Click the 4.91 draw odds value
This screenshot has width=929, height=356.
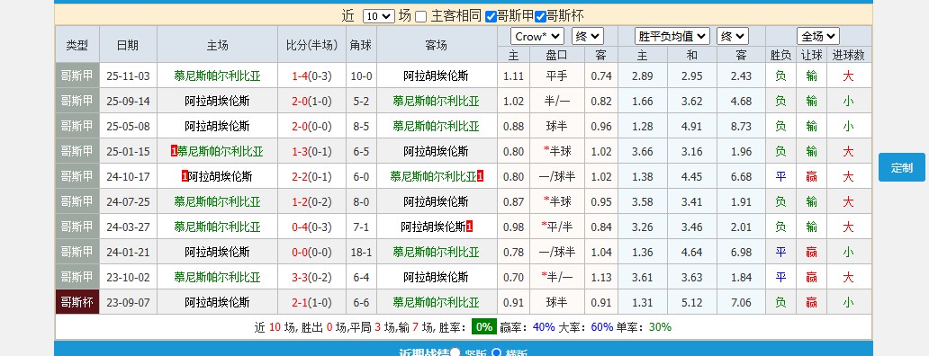(x=692, y=126)
